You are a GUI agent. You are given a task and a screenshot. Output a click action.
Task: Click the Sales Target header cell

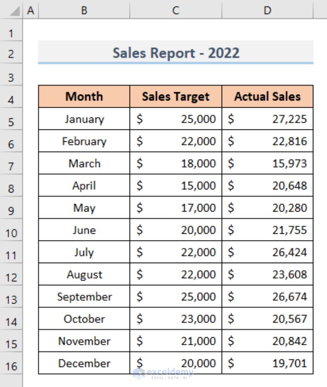pyautogui.click(x=176, y=97)
